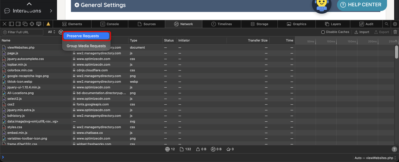Image resolution: width=399 pixels, height=162 pixels.
Task: Click the General Settings gear icon
Action: [x=77, y=5]
